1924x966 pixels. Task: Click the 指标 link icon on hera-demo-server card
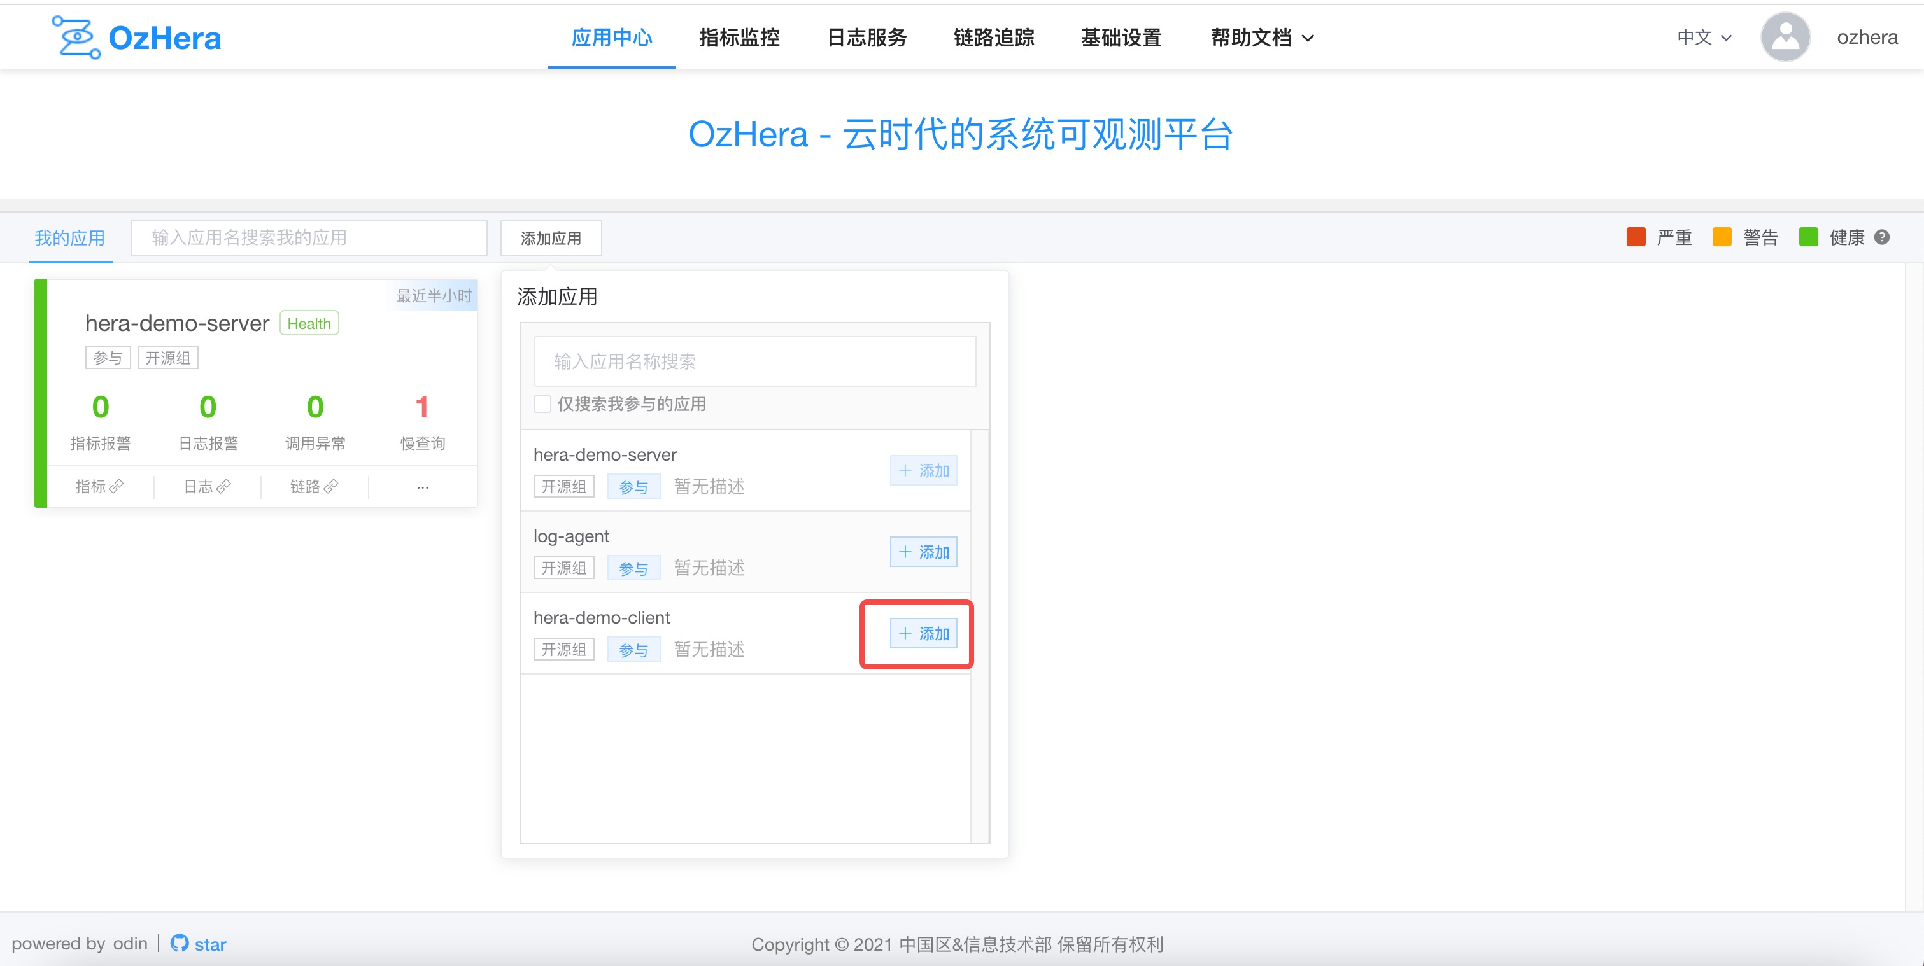coord(116,487)
